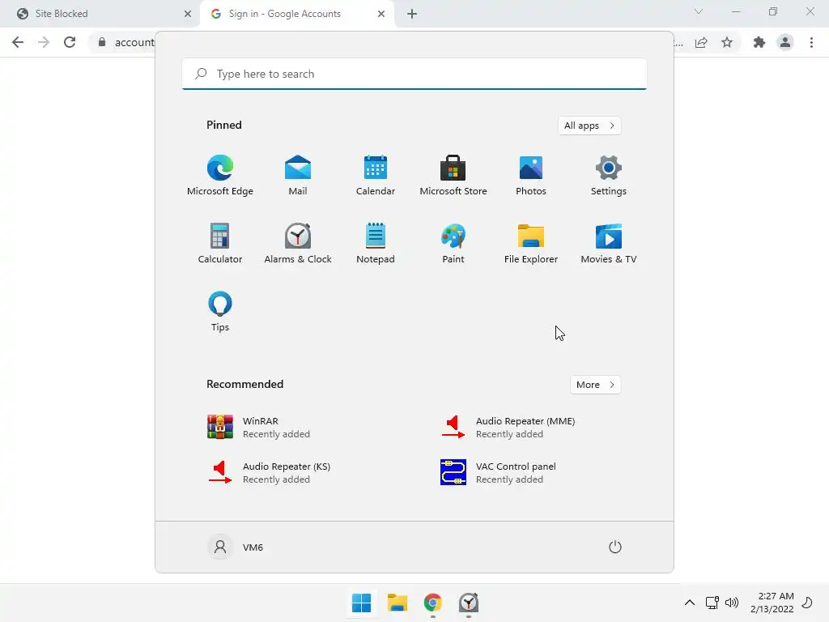Open network status in system tray
This screenshot has height=622, width=829.
(x=712, y=603)
